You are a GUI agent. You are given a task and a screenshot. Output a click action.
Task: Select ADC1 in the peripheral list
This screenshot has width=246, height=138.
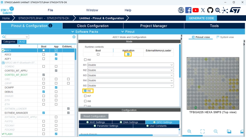click(x=19, y=50)
